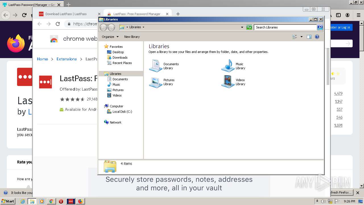Reload the page in the Firefox window

24,15
